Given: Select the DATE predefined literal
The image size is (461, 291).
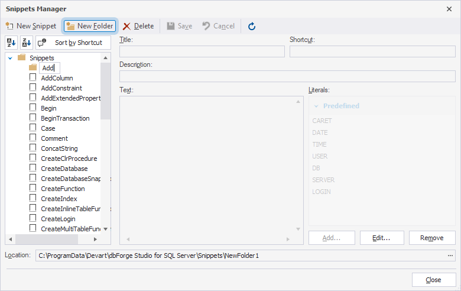Looking at the screenshot, I should (x=320, y=132).
